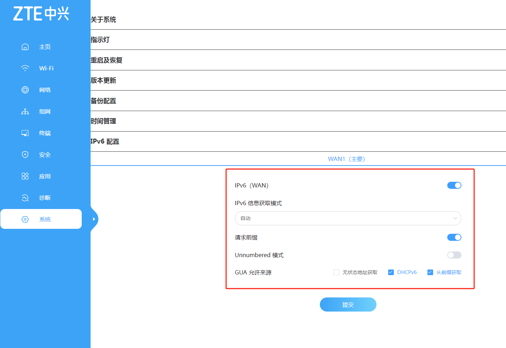Click the ZTE 中兴 logo
506x348 pixels.
click(41, 14)
